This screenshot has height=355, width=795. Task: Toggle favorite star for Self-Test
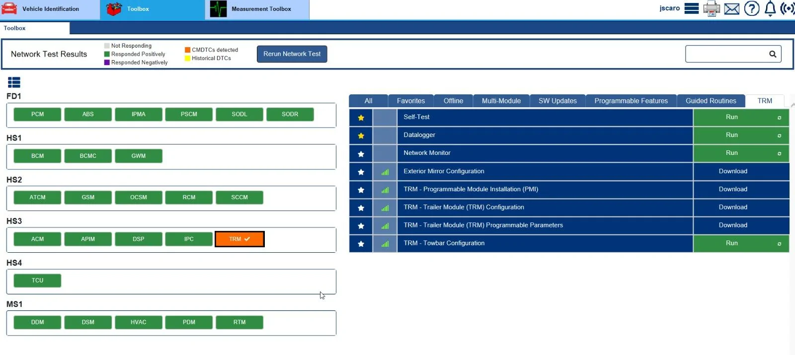click(x=361, y=118)
